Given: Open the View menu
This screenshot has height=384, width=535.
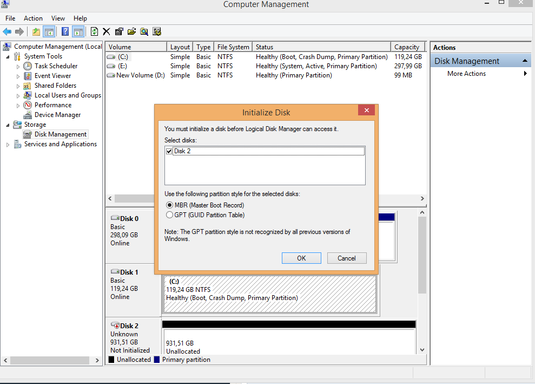Looking at the screenshot, I should coord(58,18).
